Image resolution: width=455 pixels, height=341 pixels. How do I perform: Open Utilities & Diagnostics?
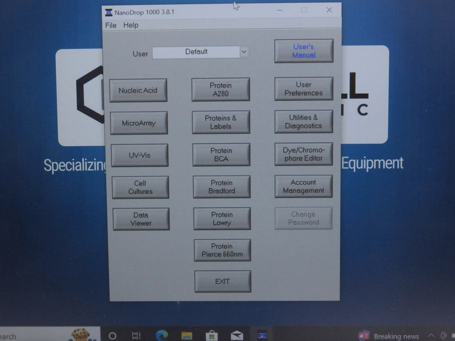pyautogui.click(x=304, y=122)
